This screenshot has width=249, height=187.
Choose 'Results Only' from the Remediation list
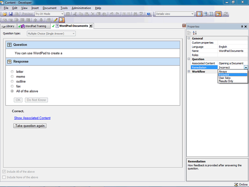click(x=233, y=81)
